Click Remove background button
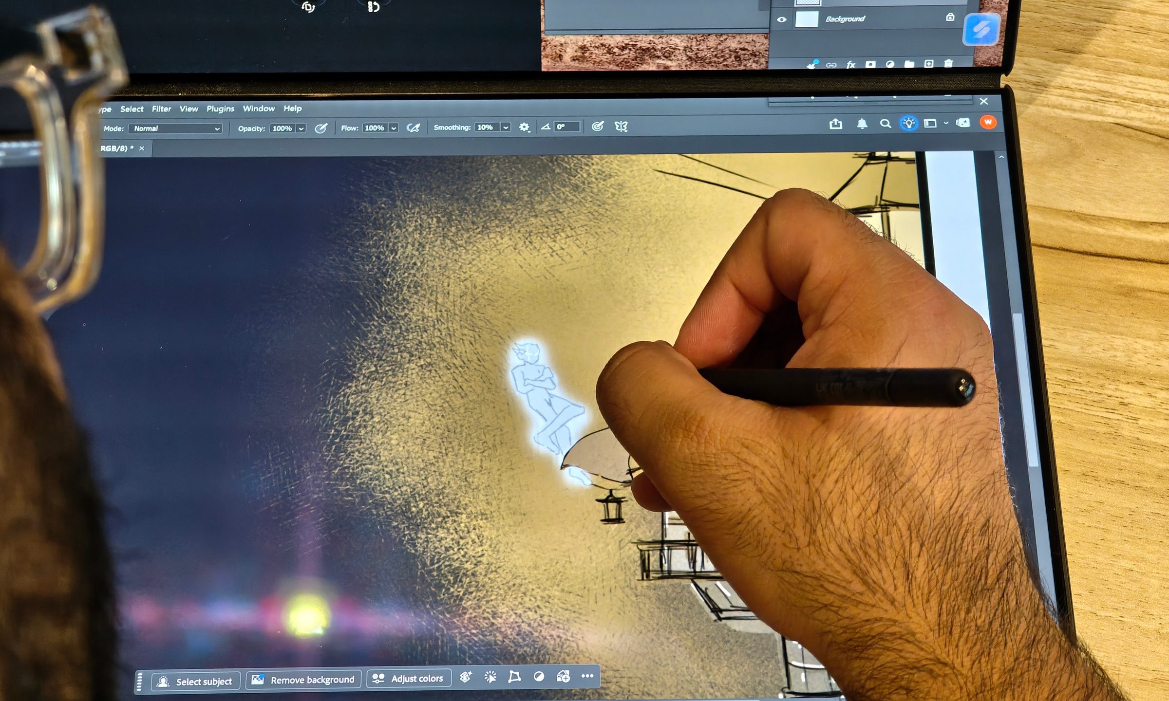 click(303, 680)
